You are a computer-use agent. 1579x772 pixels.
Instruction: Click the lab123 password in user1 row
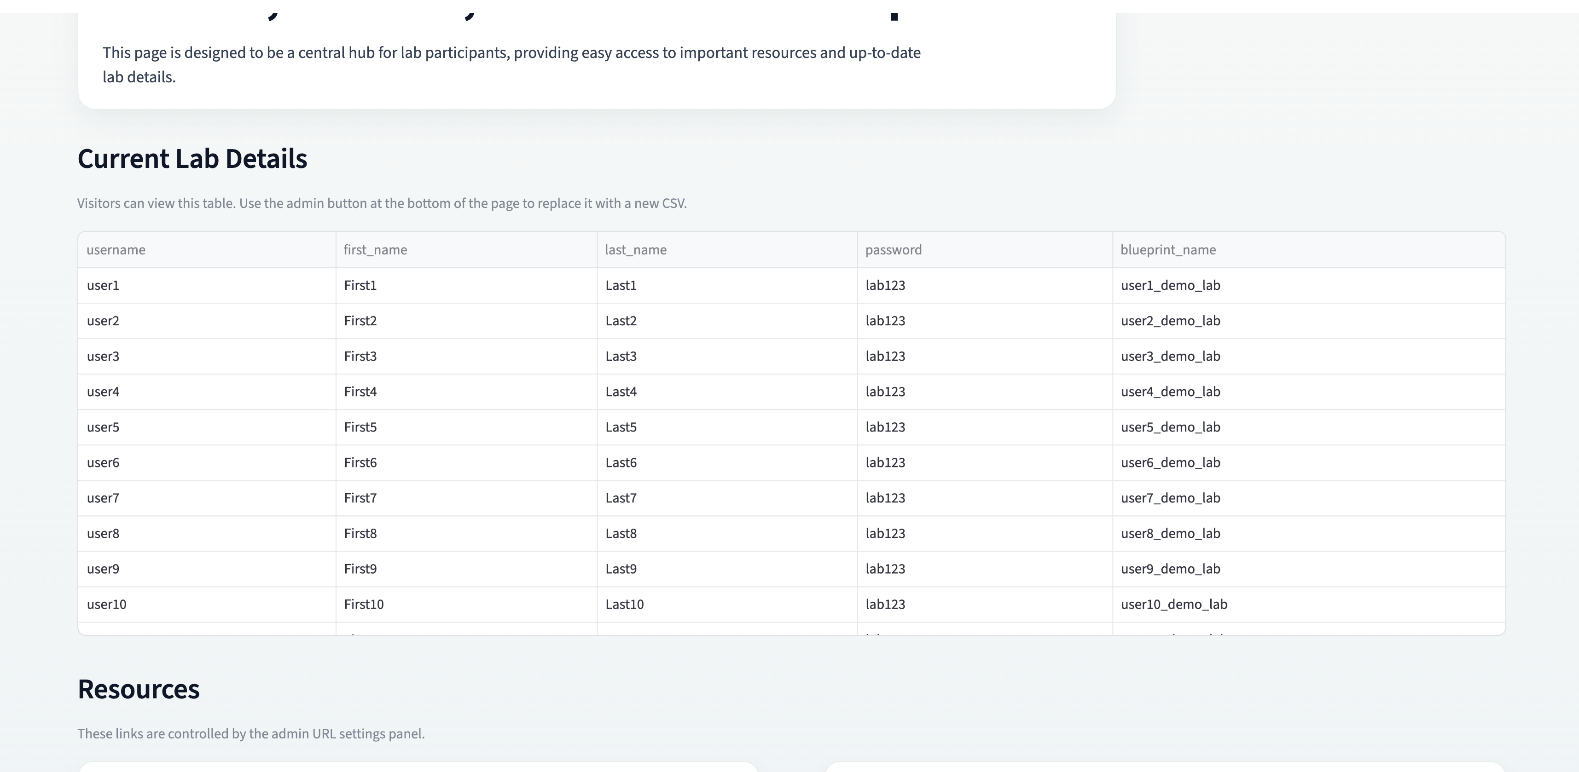[x=985, y=286]
